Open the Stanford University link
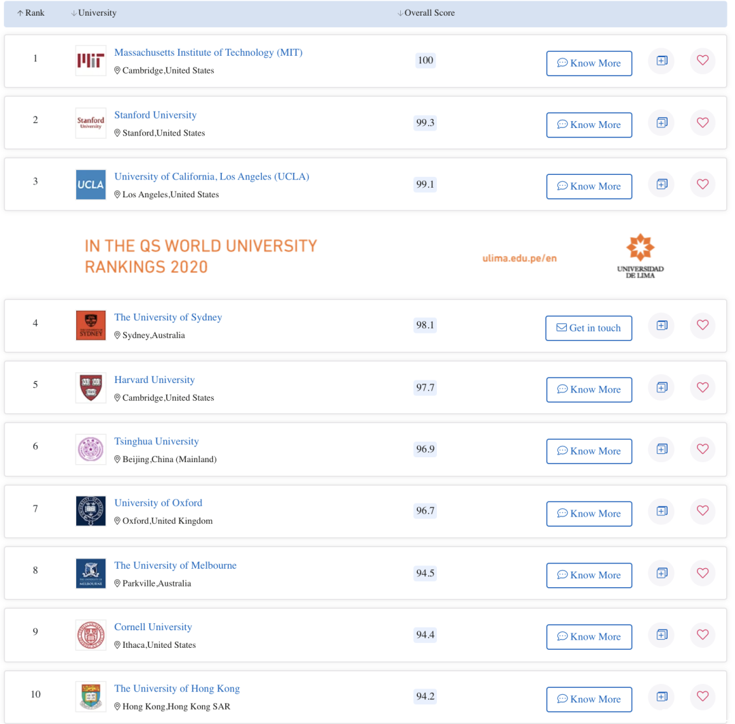 pos(156,115)
